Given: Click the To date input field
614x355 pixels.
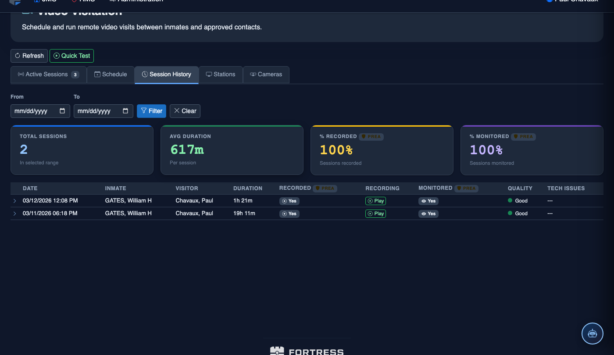Looking at the screenshot, I should click(104, 111).
